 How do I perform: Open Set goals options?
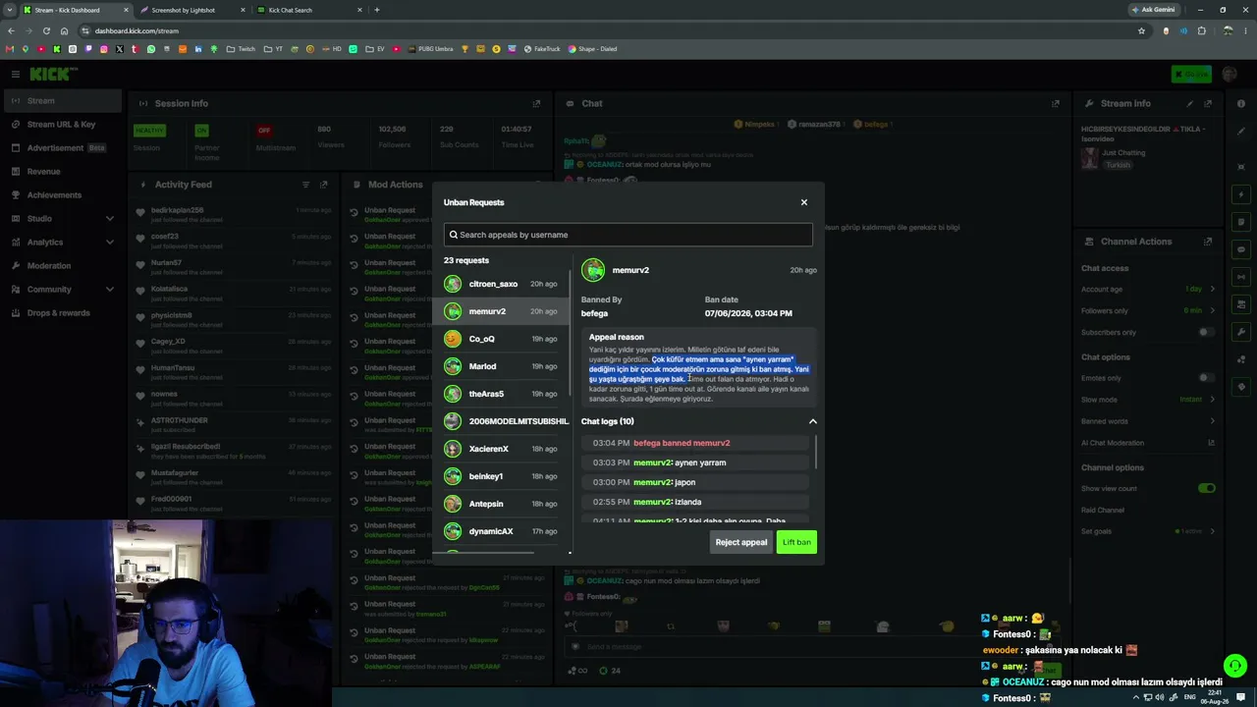point(1148,531)
